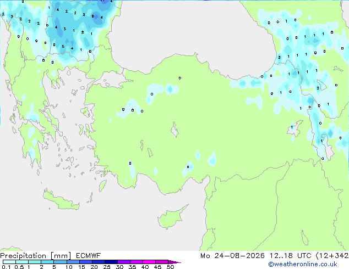
Task: Click the 'Mo 24-08-2026' date text
Action: click(x=233, y=256)
